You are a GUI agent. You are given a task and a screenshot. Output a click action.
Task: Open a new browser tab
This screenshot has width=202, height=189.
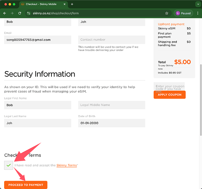click(x=72, y=4)
